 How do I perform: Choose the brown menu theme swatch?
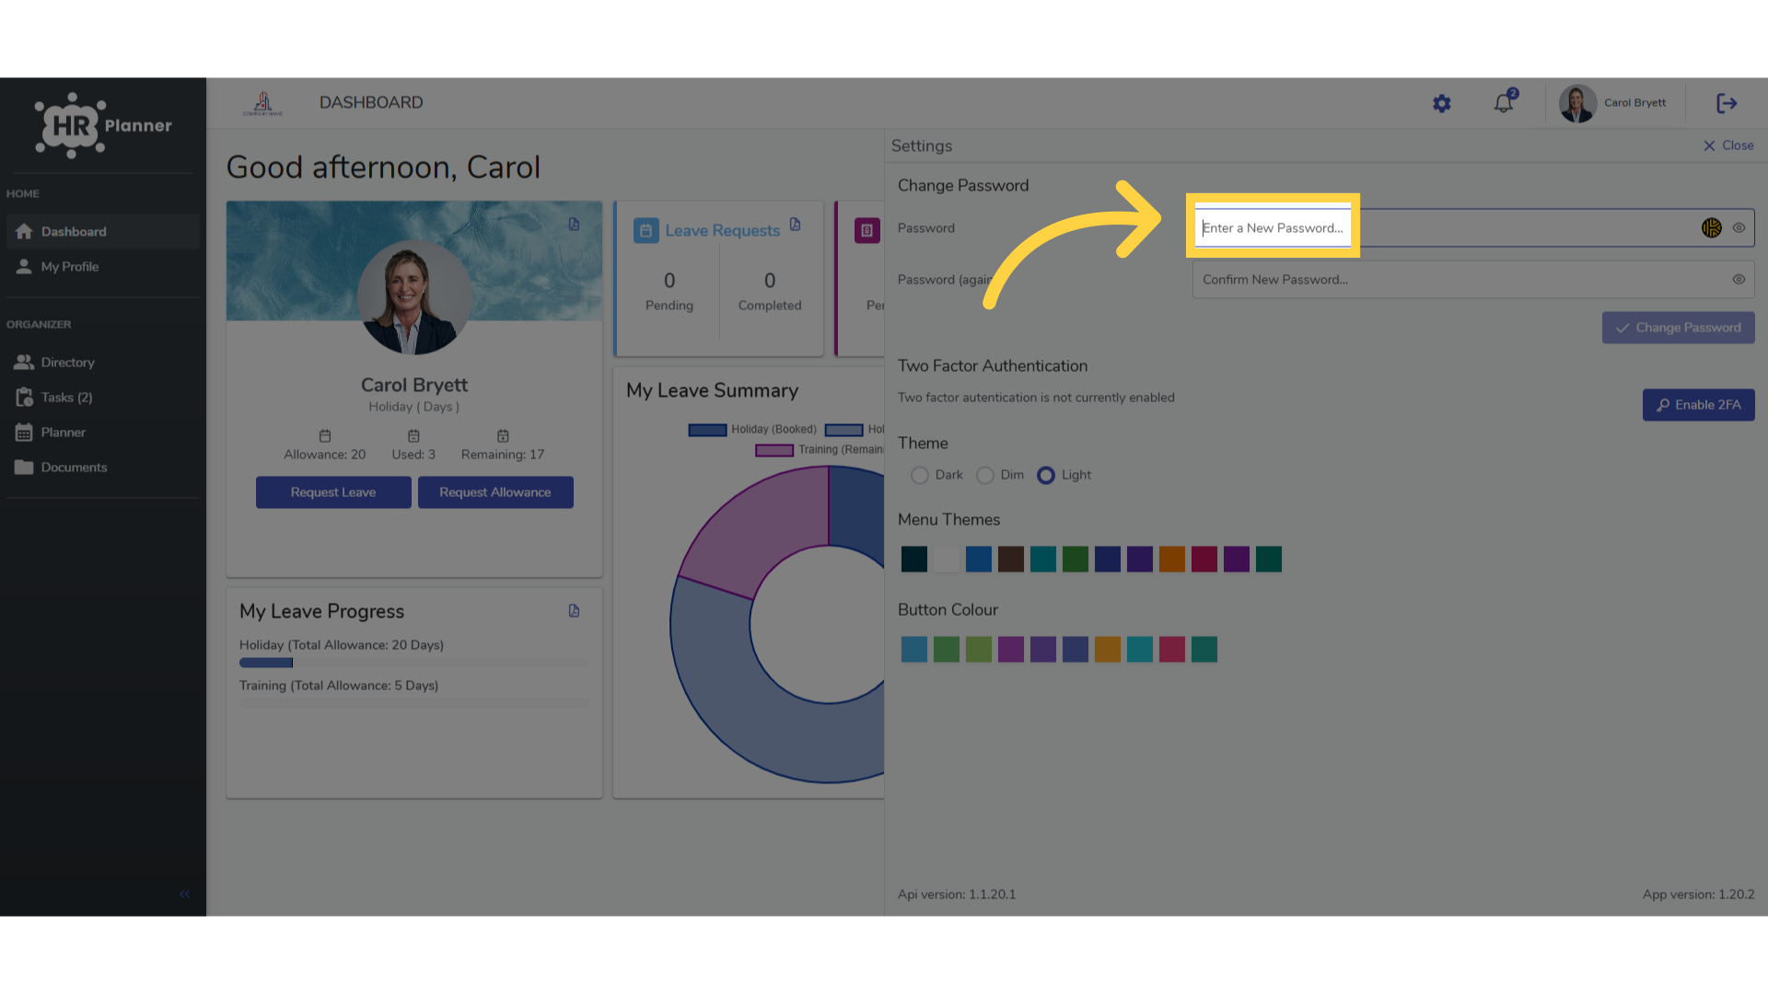click(1011, 560)
